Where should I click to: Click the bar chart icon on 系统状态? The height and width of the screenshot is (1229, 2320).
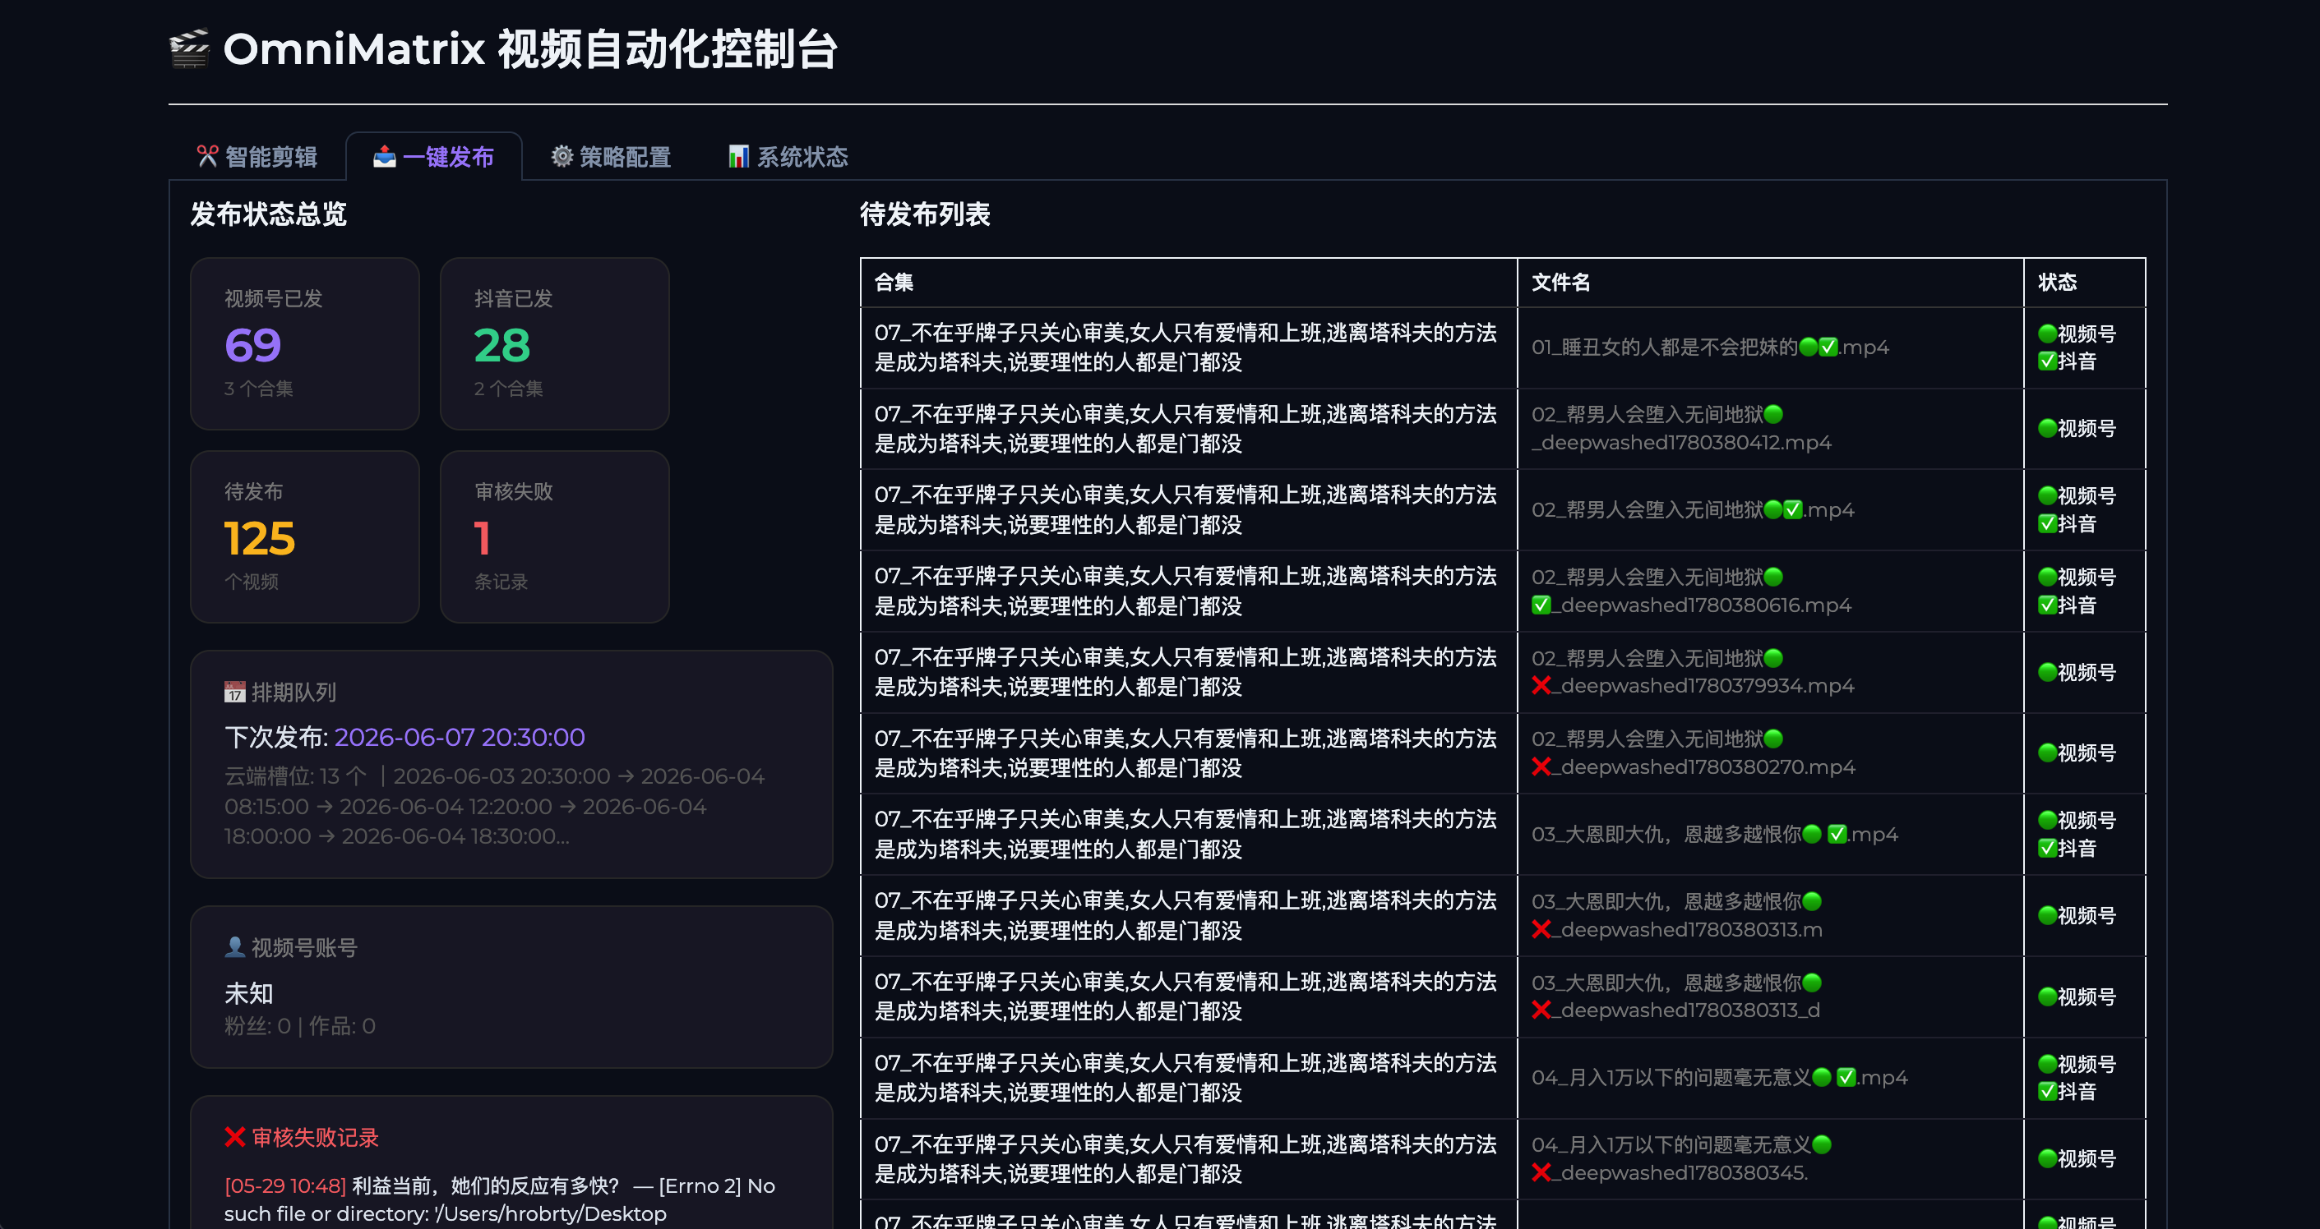738,157
